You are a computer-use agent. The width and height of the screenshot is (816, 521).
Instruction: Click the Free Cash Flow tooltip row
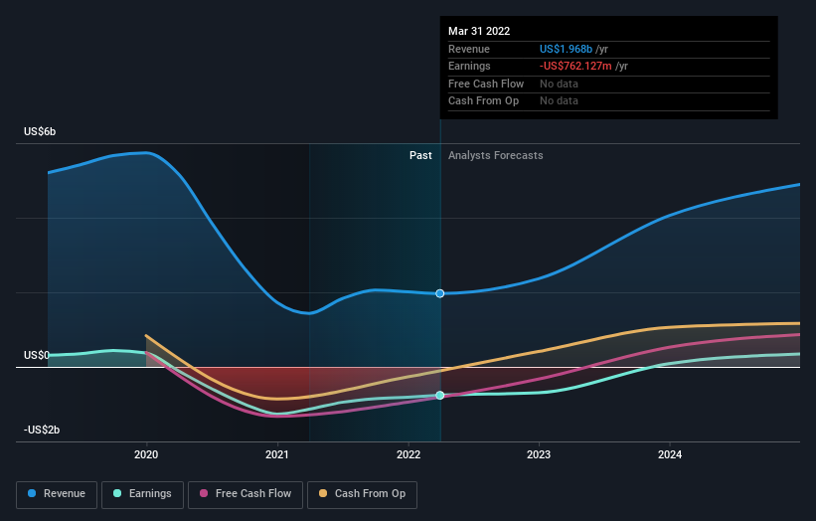pos(609,84)
